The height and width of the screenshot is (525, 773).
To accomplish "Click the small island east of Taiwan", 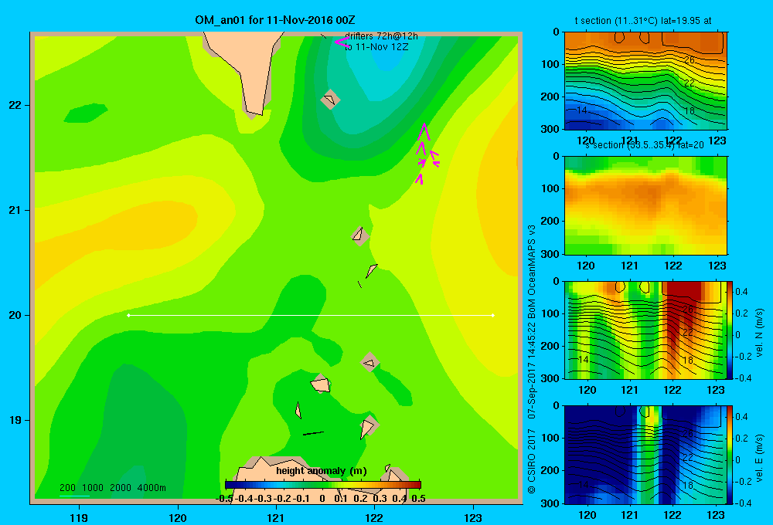I will [x=330, y=100].
